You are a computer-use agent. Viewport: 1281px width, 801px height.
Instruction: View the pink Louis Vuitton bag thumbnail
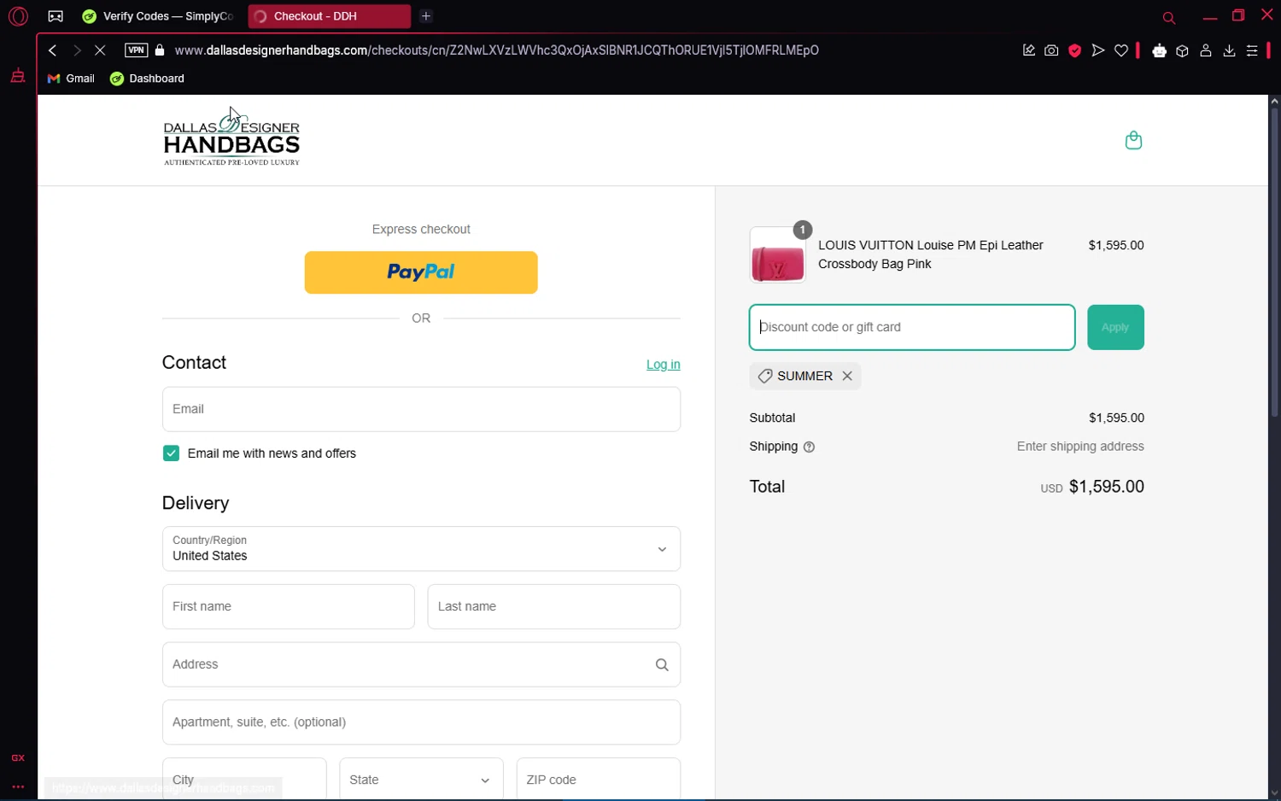[777, 254]
